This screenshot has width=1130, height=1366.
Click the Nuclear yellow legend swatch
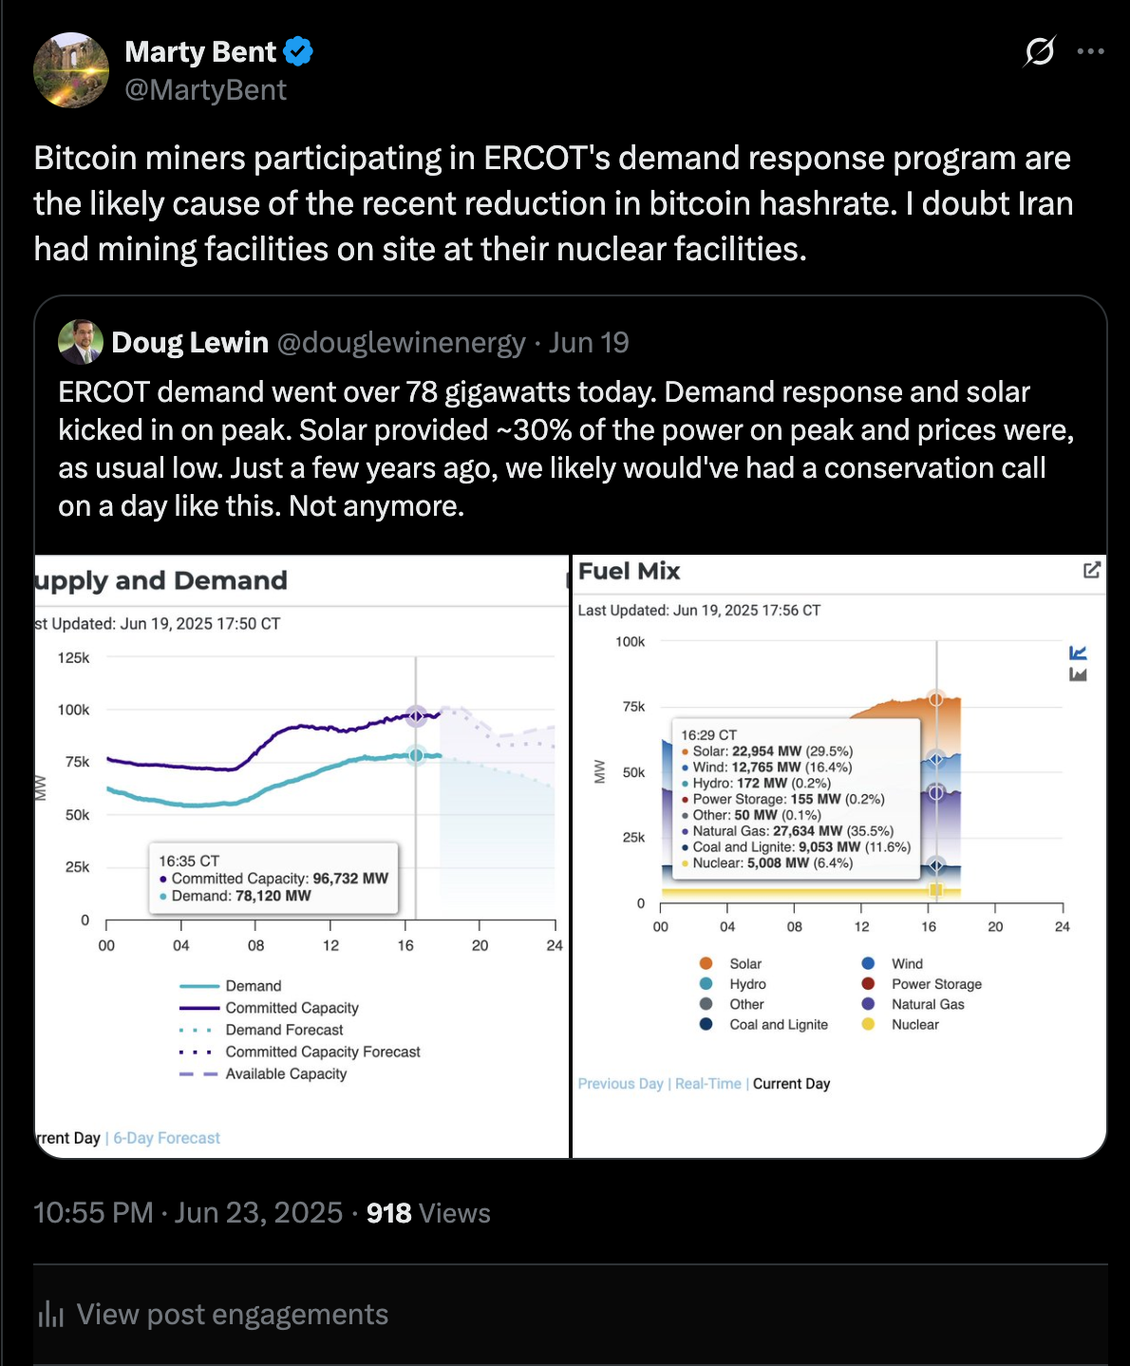(x=868, y=1024)
